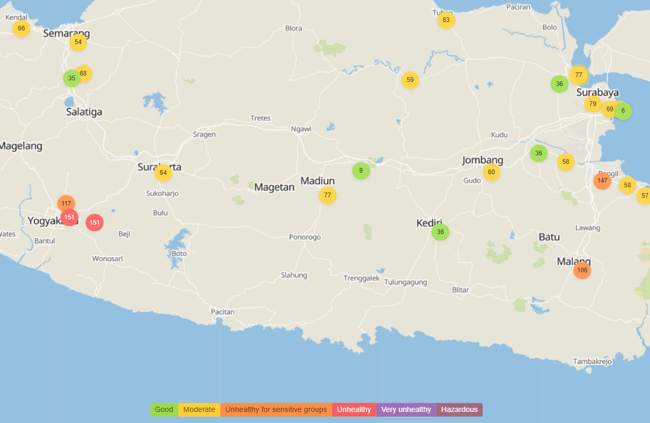The image size is (650, 423).
Task: Open the green AQI 9 marker
Action: coord(361,171)
